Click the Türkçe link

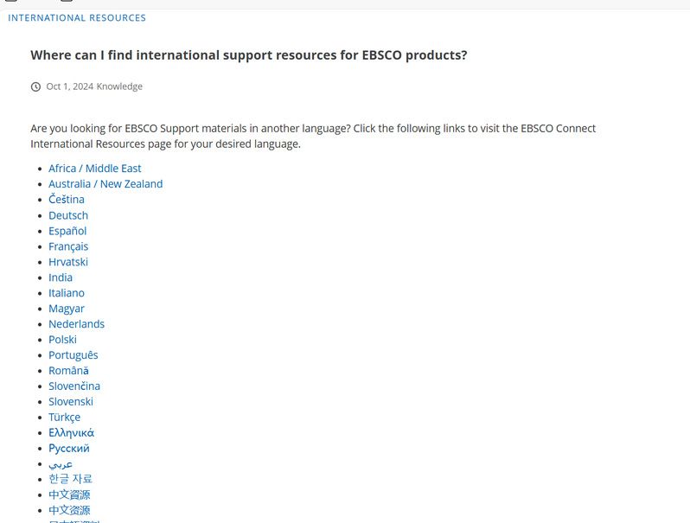64,418
